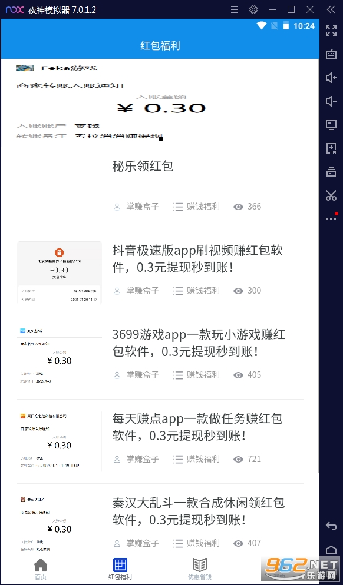Take screenshot with scissors icon
The height and width of the screenshot is (585, 343).
click(x=331, y=195)
